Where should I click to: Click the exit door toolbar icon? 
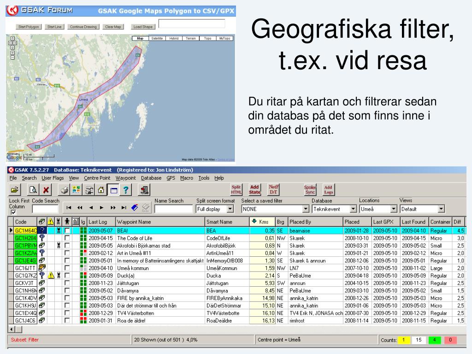click(x=144, y=190)
